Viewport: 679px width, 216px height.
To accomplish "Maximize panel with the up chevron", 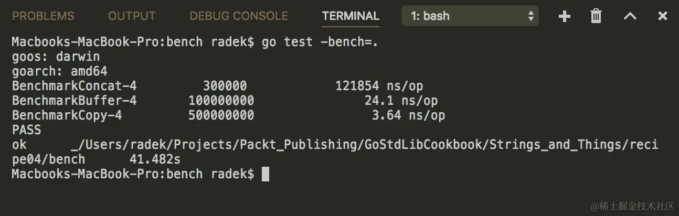I will point(630,16).
